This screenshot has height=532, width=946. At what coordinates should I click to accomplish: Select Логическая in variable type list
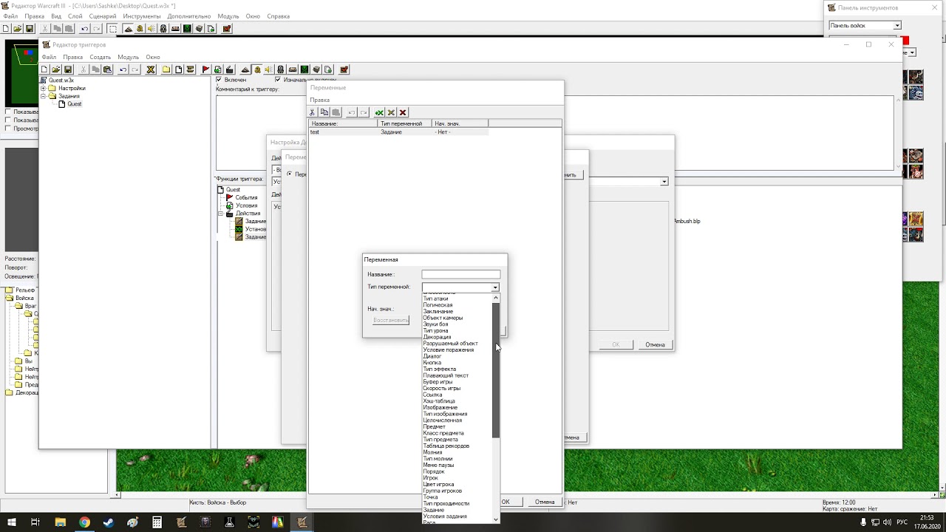[438, 305]
